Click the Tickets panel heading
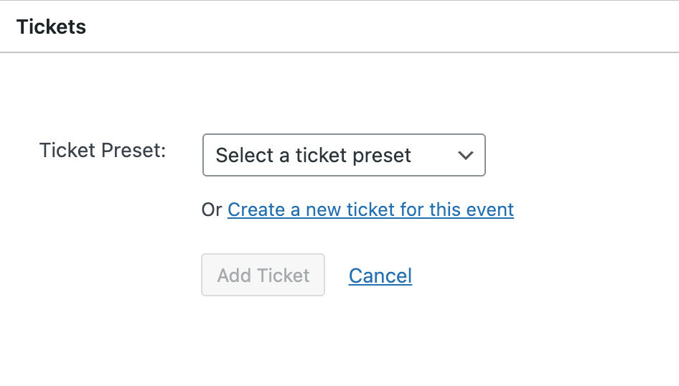This screenshot has height=386, width=679. click(51, 27)
